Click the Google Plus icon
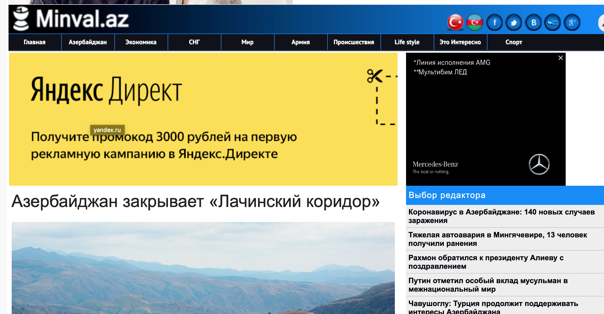 point(572,23)
